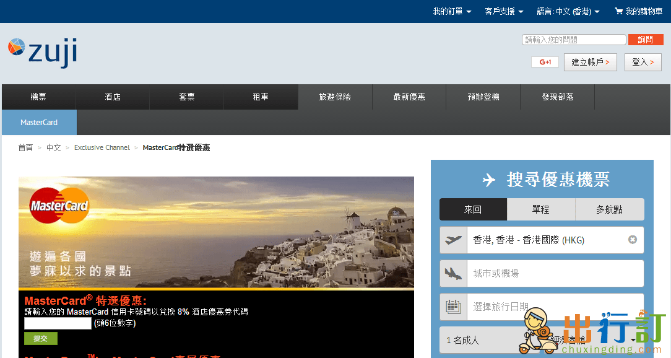Click the orange 詢問 button

point(646,40)
